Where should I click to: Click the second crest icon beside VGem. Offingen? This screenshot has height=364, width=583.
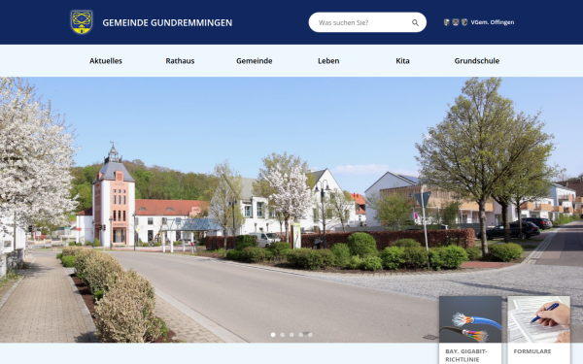click(x=456, y=22)
